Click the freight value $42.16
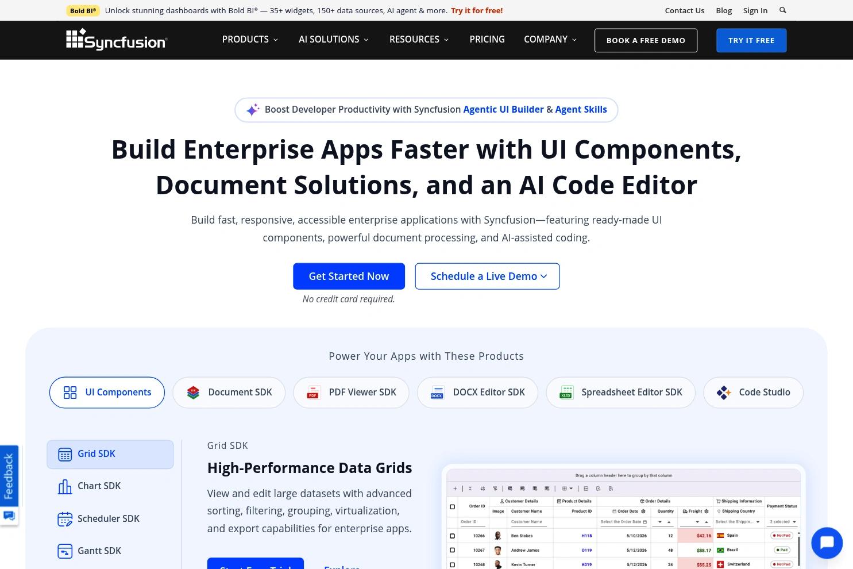Image resolution: width=853 pixels, height=569 pixels. pyautogui.click(x=704, y=536)
